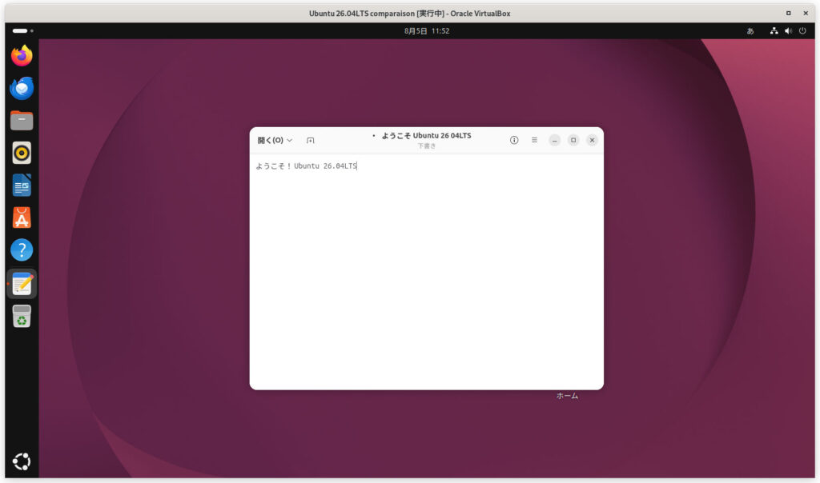820x483 pixels.
Task: Open LibreOffice Writer from the dock
Action: click(22, 186)
